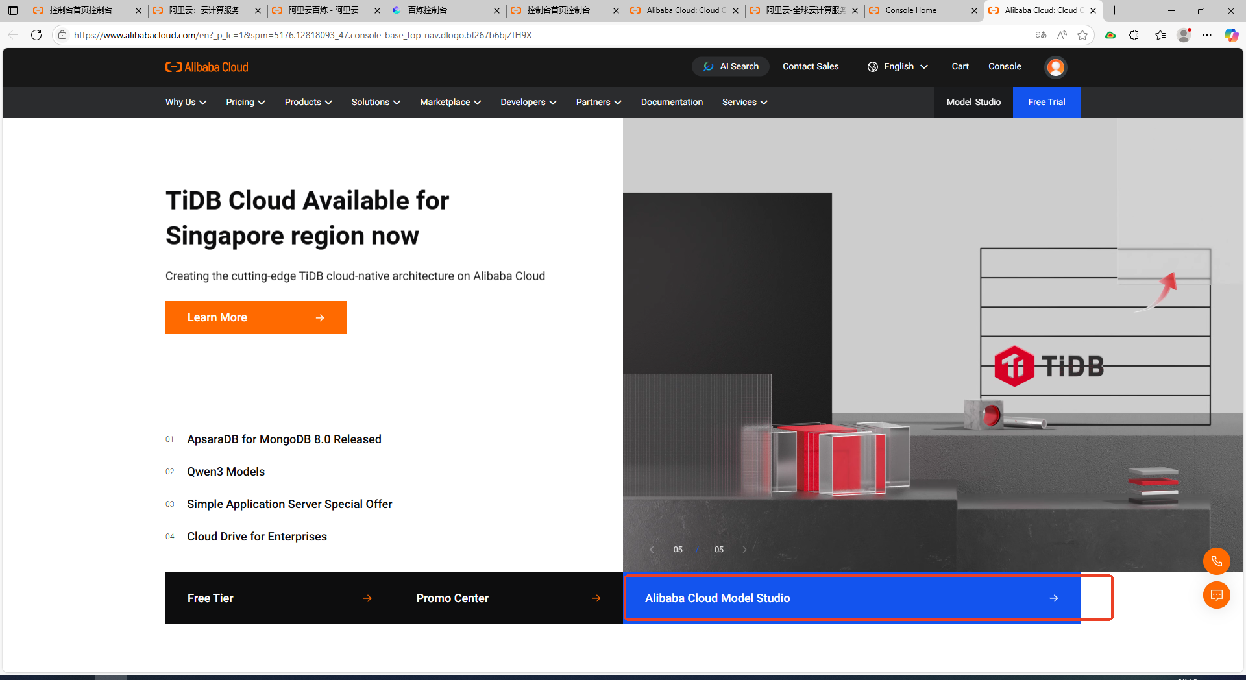Add page to favorites star icon
The image size is (1246, 680).
coord(1082,35)
